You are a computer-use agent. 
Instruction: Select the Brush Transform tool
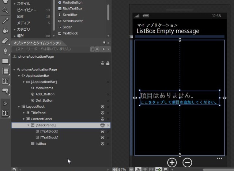click(x=5, y=41)
